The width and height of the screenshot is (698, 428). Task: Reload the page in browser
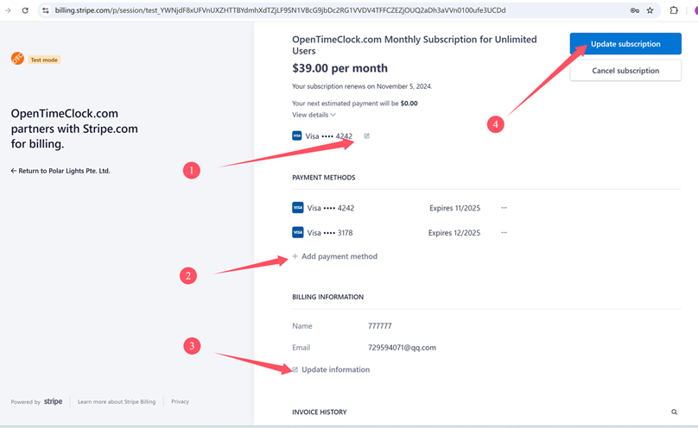pyautogui.click(x=25, y=10)
